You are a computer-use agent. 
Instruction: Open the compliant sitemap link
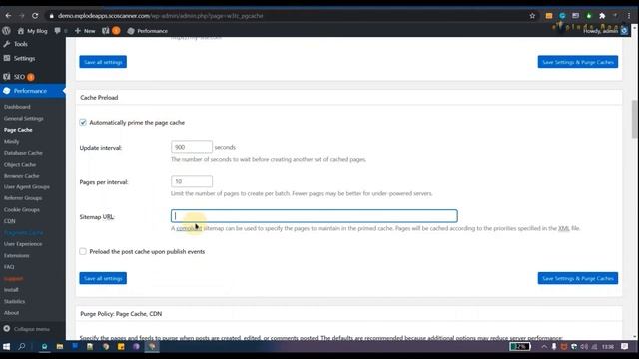pos(189,228)
